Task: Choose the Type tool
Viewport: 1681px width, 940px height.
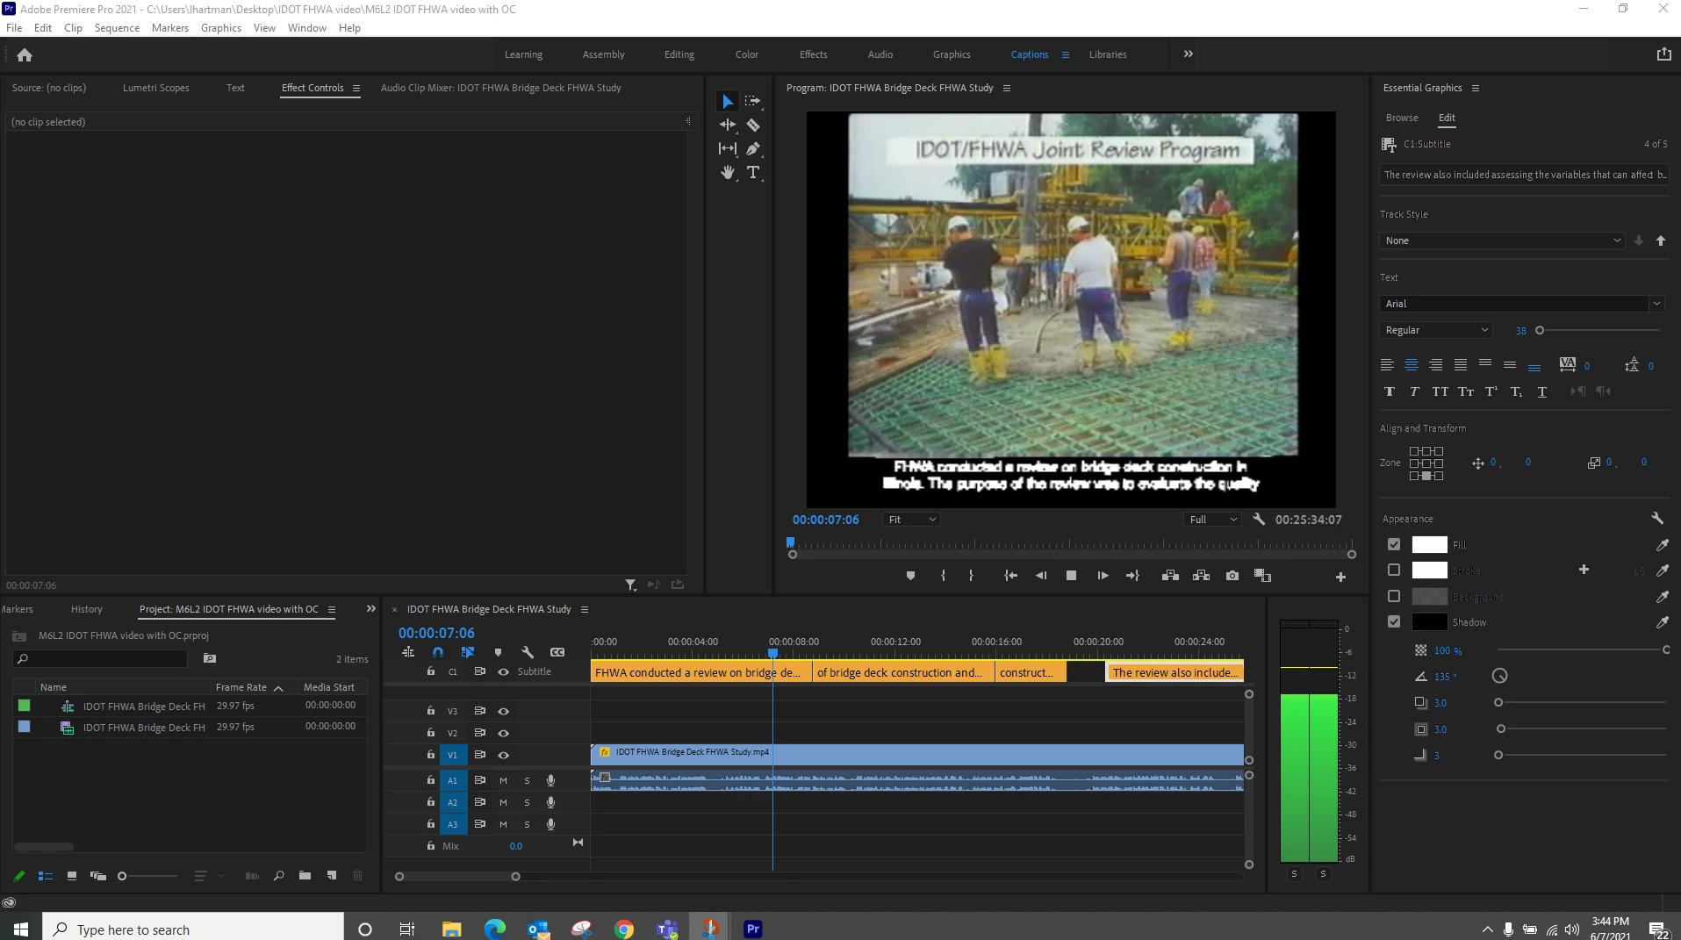Action: tap(753, 172)
